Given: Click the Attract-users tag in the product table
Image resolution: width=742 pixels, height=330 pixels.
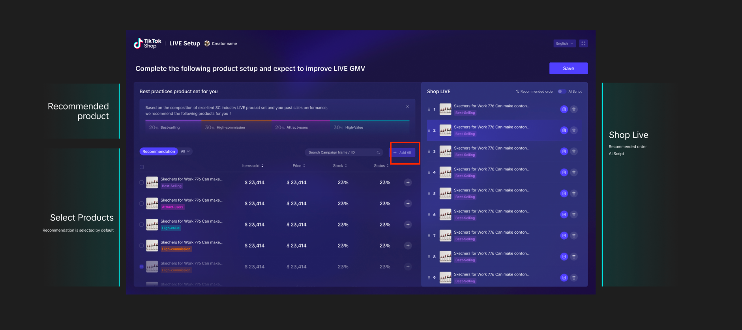Looking at the screenshot, I should pos(172,207).
